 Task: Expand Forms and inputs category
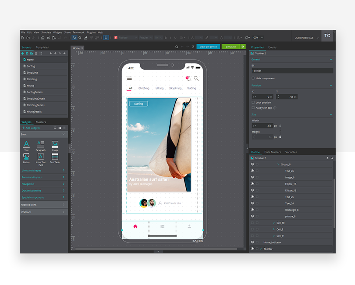pyautogui.click(x=64, y=177)
